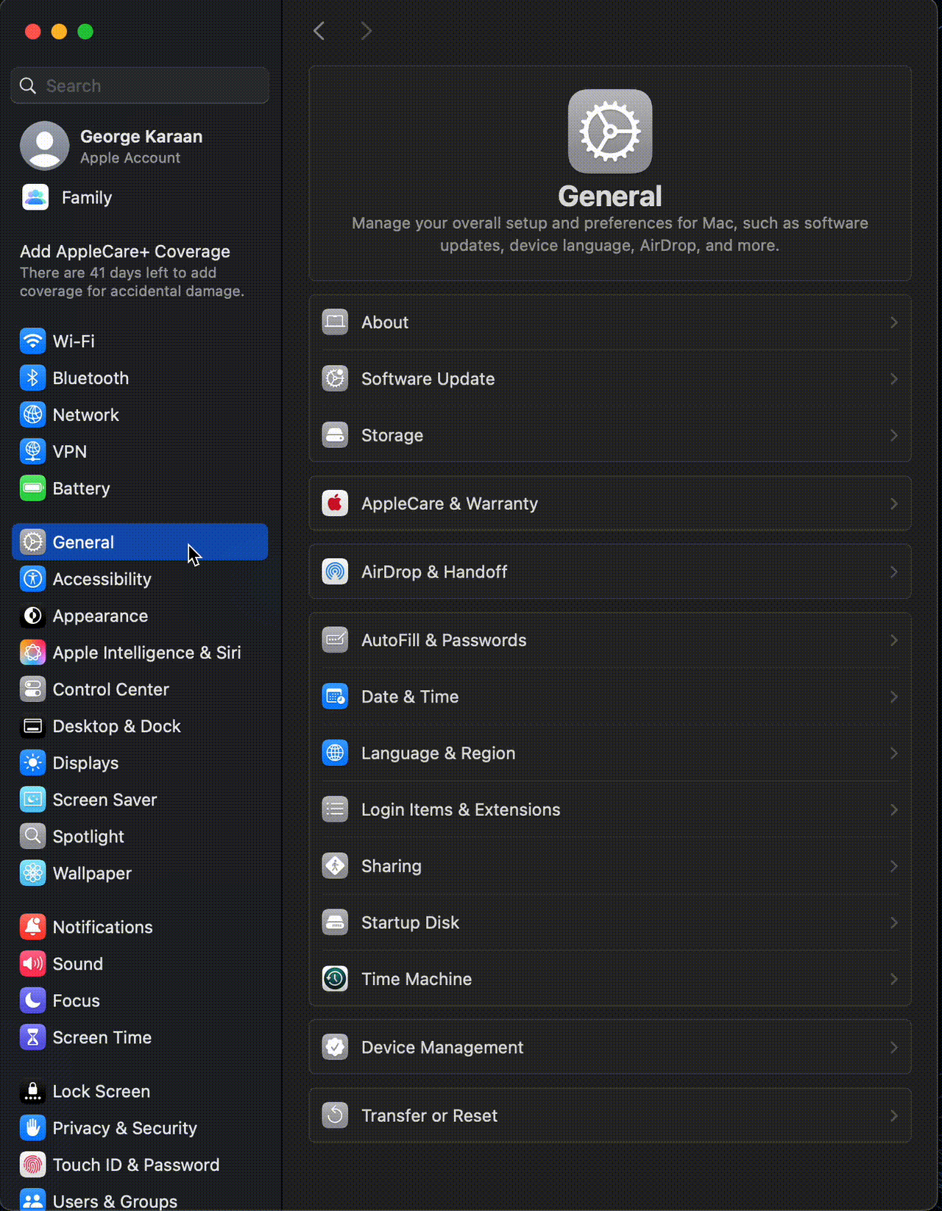Click the Time Machine row chevron
This screenshot has width=942, height=1211.
point(894,979)
